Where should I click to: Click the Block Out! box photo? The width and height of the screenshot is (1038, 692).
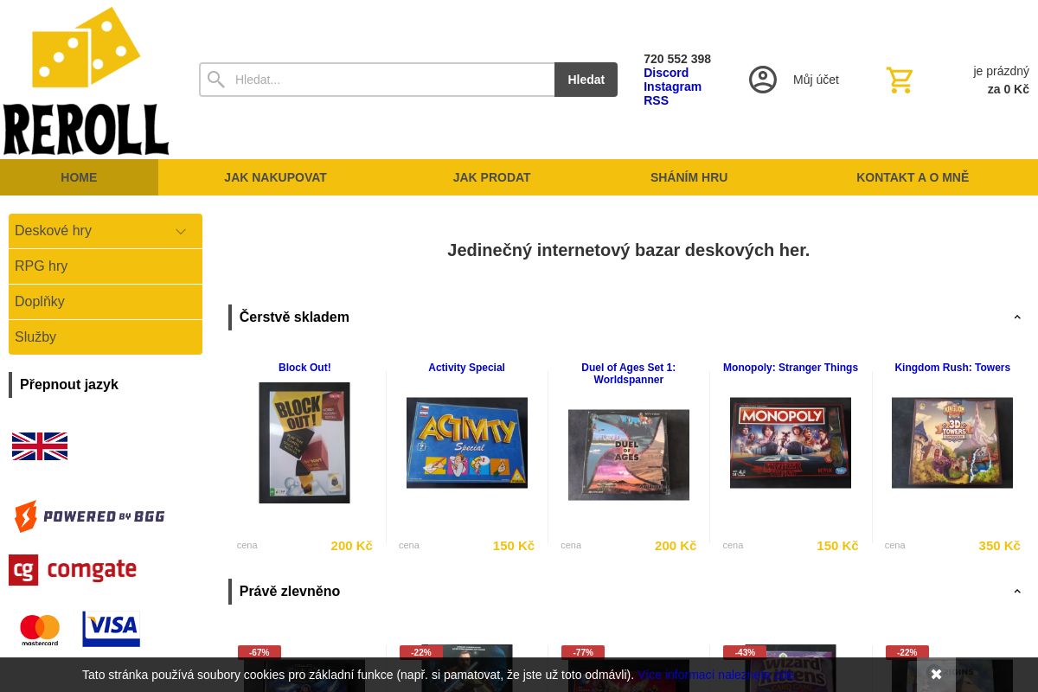pos(304,443)
